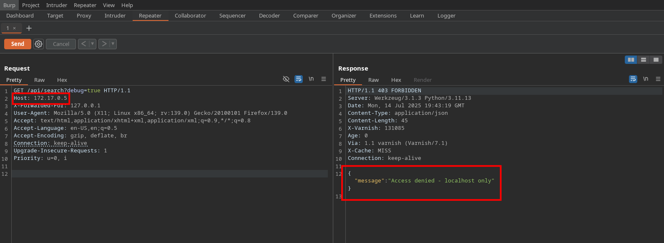Click the Upgrade-Insecure-Requests header line
Viewport: 664px width, 243px height.
point(60,151)
